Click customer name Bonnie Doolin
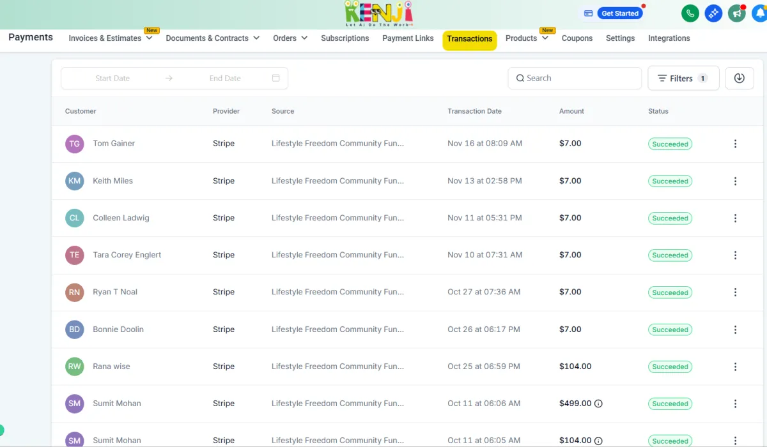 pos(118,330)
